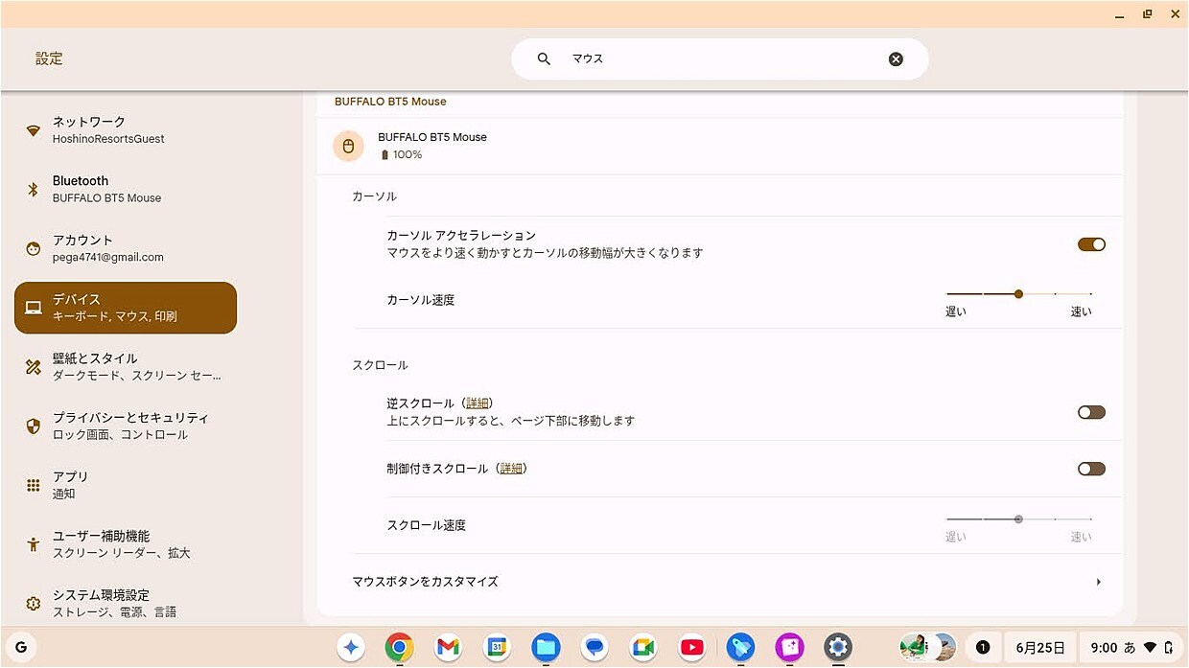The image size is (1189, 668).
Task: Click the マウス search input field
Action: (x=719, y=59)
